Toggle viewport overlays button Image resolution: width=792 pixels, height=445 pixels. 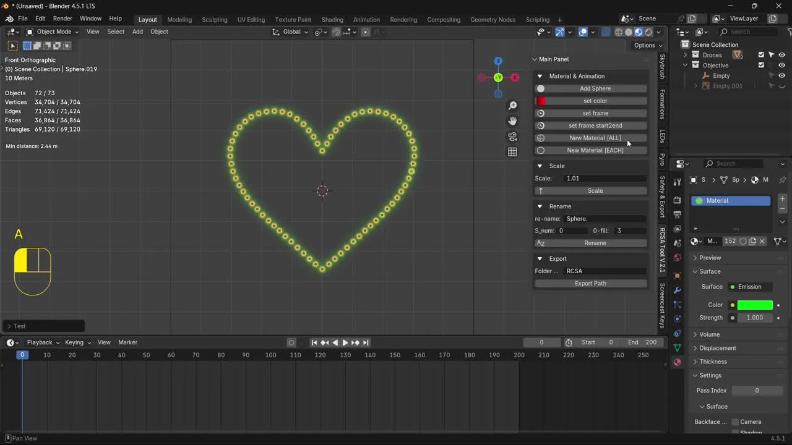click(x=583, y=32)
